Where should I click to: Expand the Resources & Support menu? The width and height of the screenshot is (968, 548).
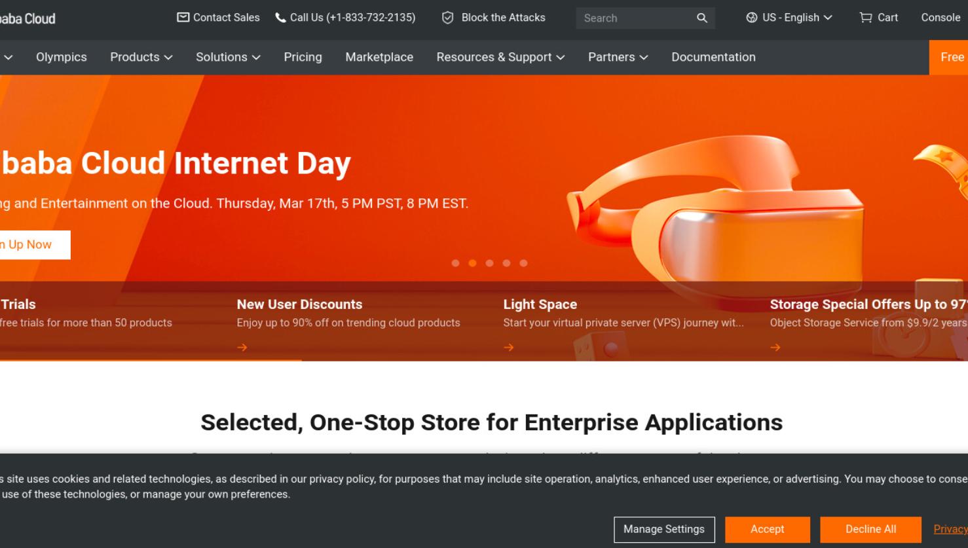click(x=500, y=57)
